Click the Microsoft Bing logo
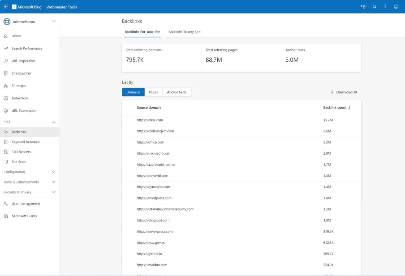The image size is (405, 276). click(x=27, y=7)
